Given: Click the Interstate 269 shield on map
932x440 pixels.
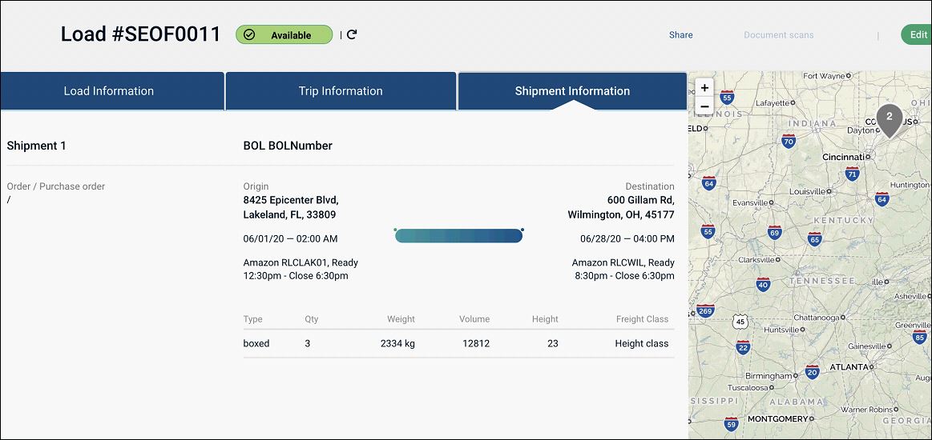Looking at the screenshot, I should [705, 311].
